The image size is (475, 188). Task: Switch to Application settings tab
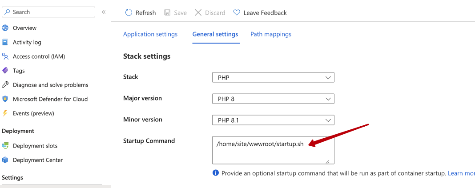pyautogui.click(x=150, y=34)
